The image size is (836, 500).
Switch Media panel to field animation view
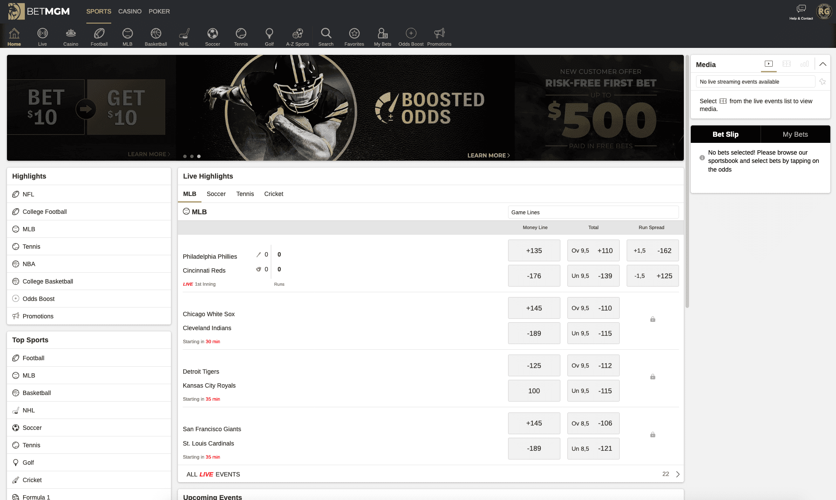pos(787,64)
